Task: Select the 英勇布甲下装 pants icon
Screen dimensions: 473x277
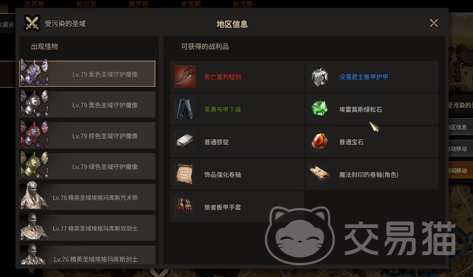Action: [185, 109]
